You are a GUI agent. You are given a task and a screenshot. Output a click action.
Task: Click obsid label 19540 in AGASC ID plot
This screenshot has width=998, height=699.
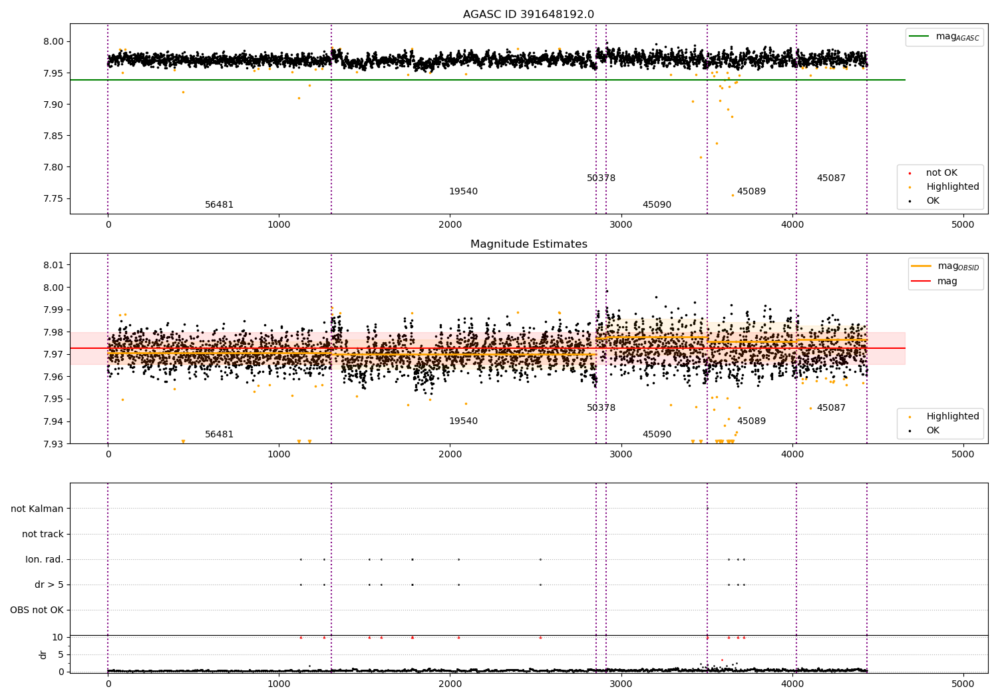point(463,192)
